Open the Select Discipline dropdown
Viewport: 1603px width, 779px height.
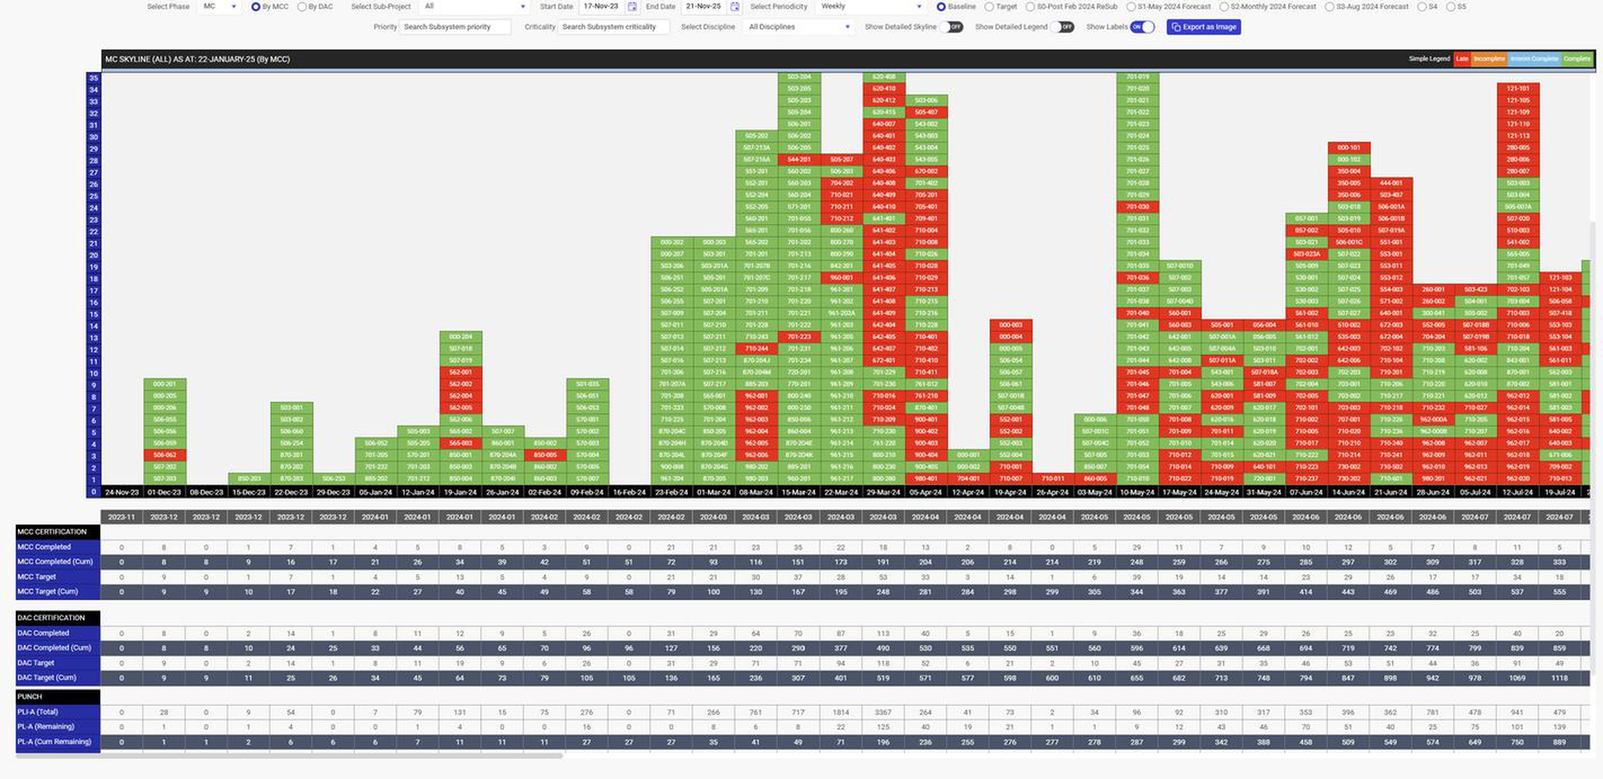(x=798, y=27)
